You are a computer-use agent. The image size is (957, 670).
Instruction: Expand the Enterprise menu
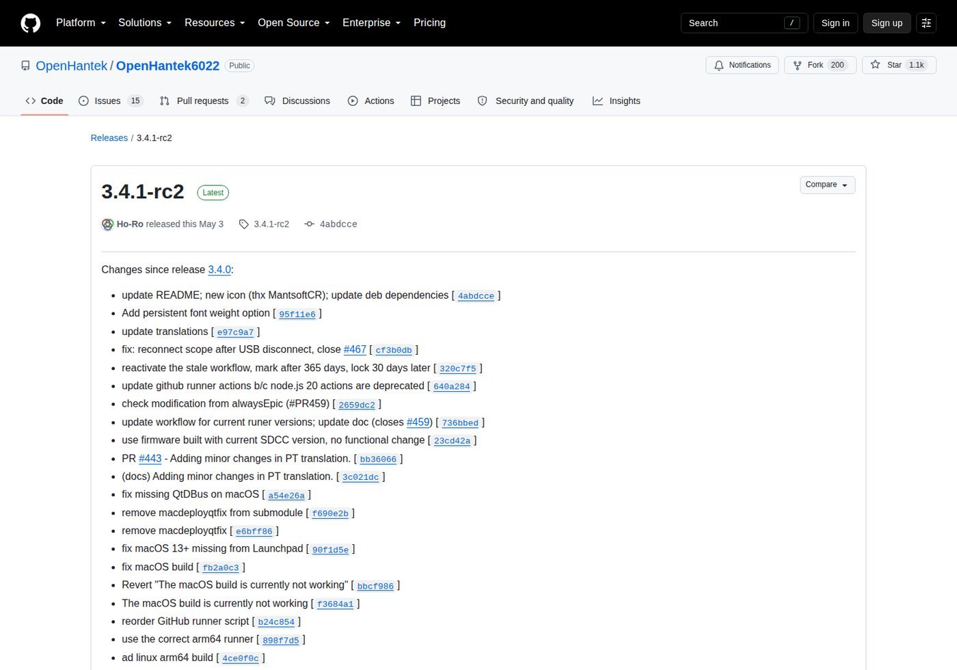[371, 23]
